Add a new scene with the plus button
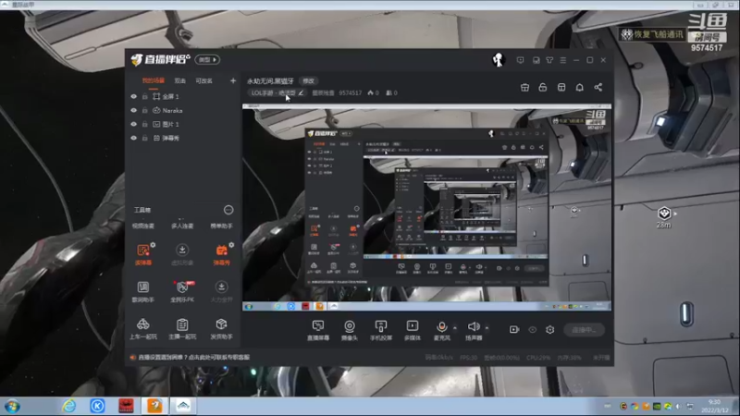The image size is (740, 416). [232, 80]
